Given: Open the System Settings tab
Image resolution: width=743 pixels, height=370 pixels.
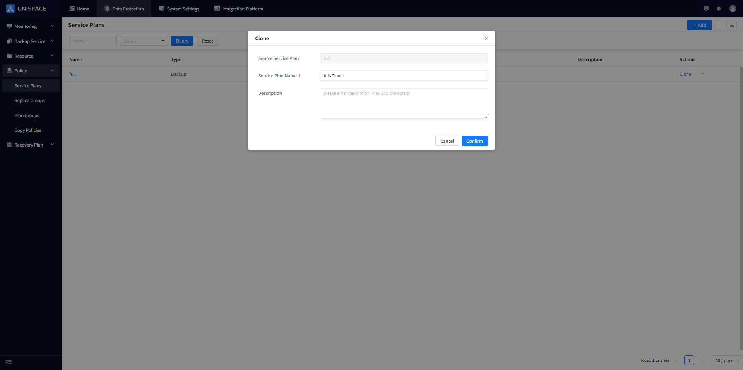Looking at the screenshot, I should click(x=179, y=9).
